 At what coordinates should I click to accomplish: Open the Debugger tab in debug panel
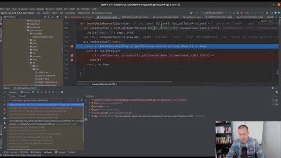click(13, 92)
